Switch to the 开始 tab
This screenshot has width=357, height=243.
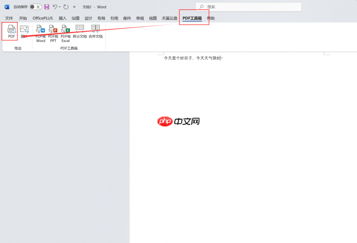tap(23, 18)
